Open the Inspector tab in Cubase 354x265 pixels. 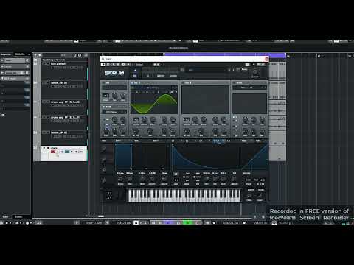click(6, 54)
